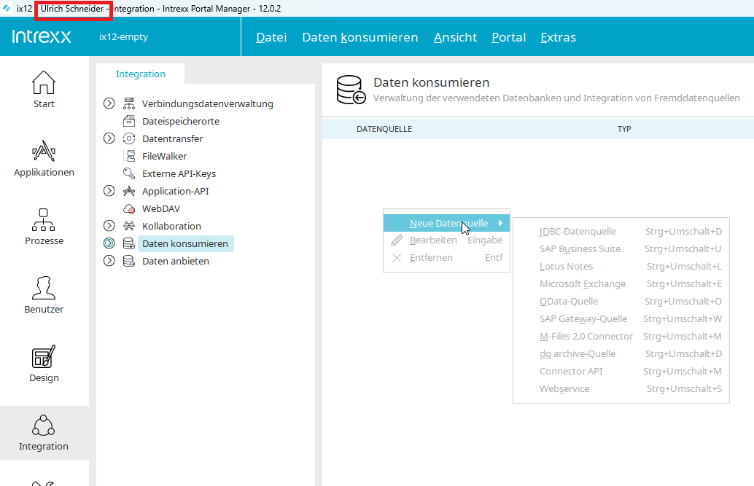754x486 pixels.
Task: Expand the Datentransfer tree node
Action: point(109,138)
